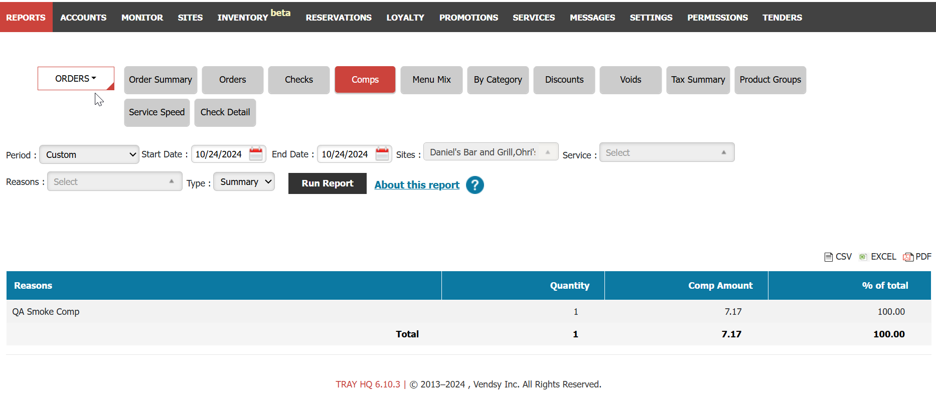The image size is (936, 398).
Task: Export report as CSV
Action: tap(838, 257)
